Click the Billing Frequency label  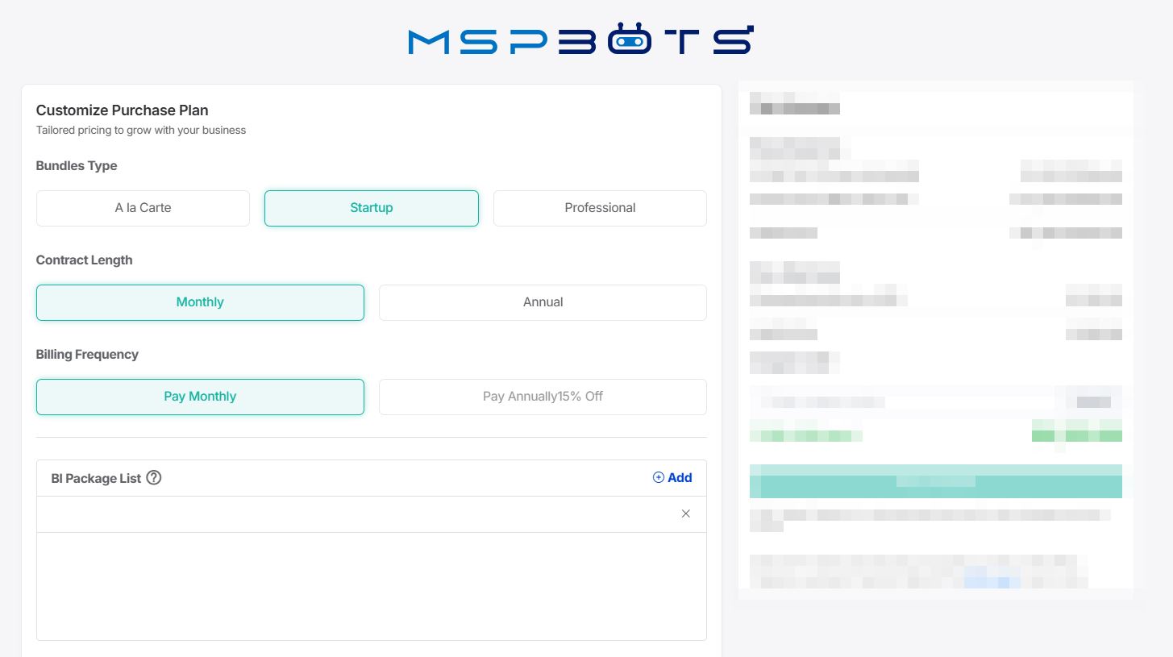87,355
